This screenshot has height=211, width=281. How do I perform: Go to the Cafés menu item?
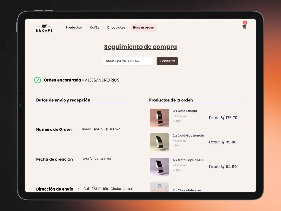tap(94, 28)
